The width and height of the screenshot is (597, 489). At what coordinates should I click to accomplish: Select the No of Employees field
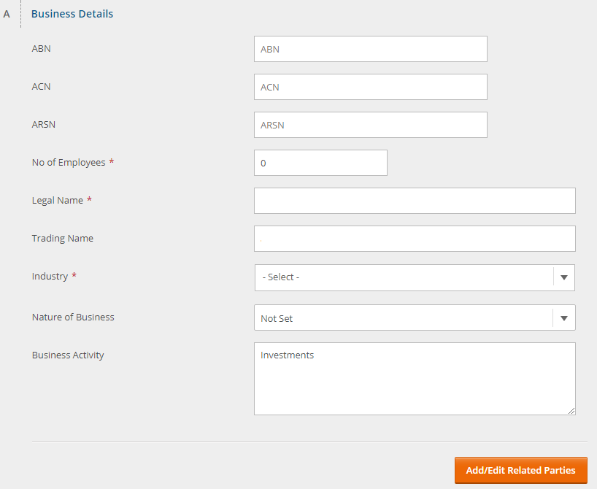click(x=320, y=163)
